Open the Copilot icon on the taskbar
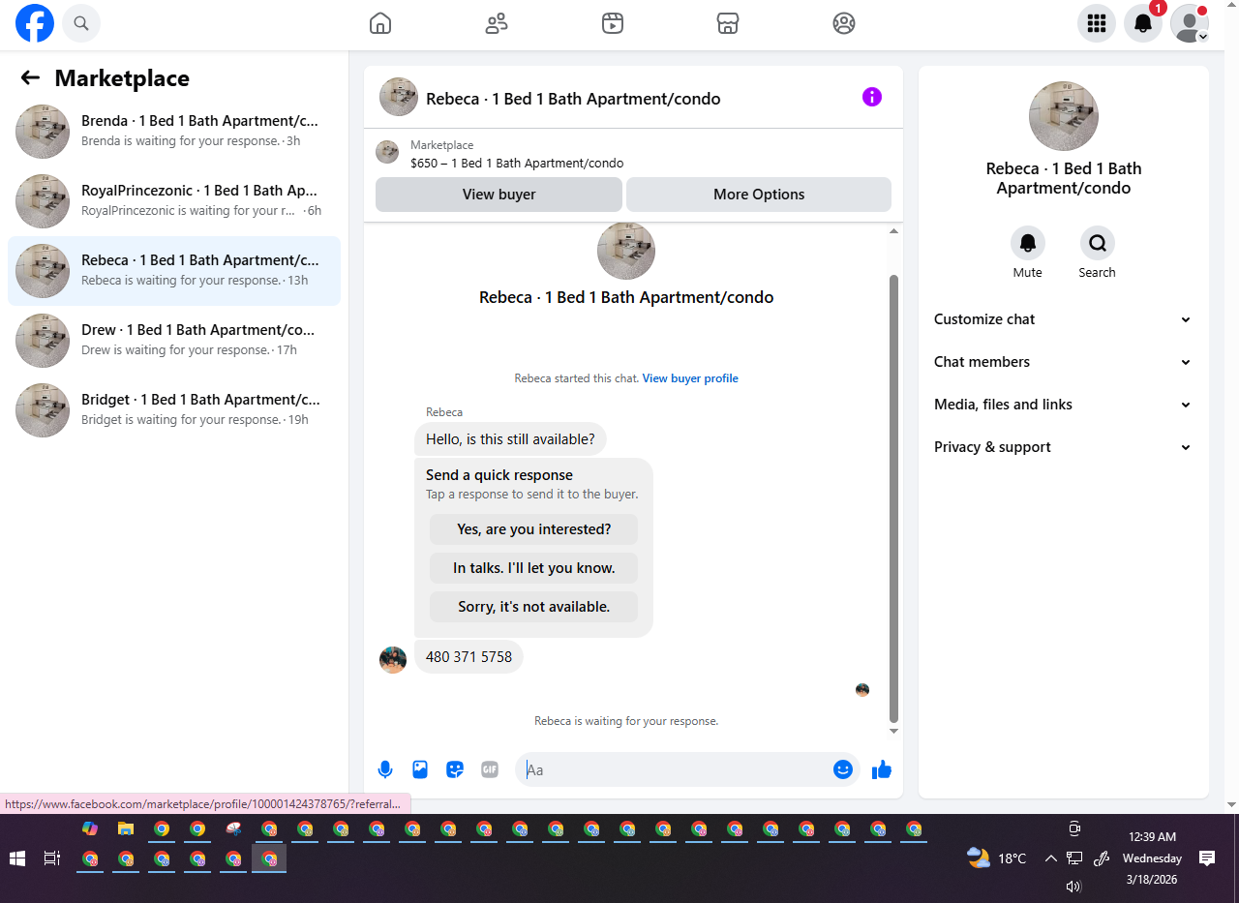 coord(90,829)
